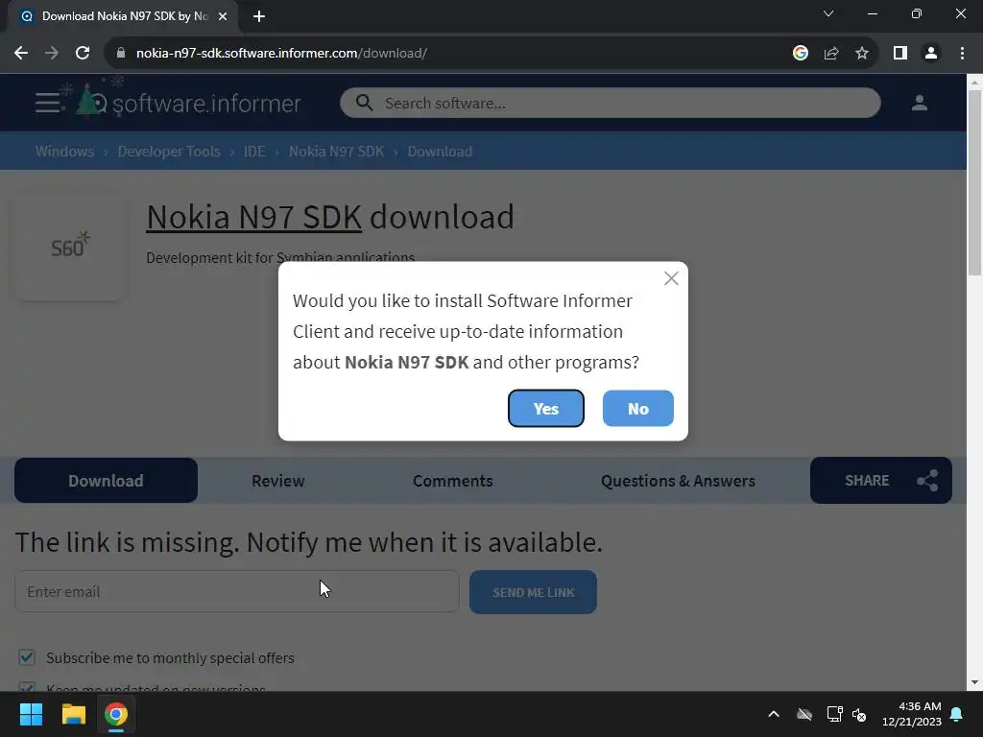Viewport: 983px width, 737px height.
Task: Click the OneDrive tray icon
Action: [804, 714]
